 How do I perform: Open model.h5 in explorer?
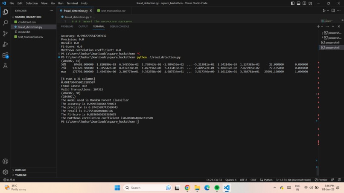(x=24, y=32)
